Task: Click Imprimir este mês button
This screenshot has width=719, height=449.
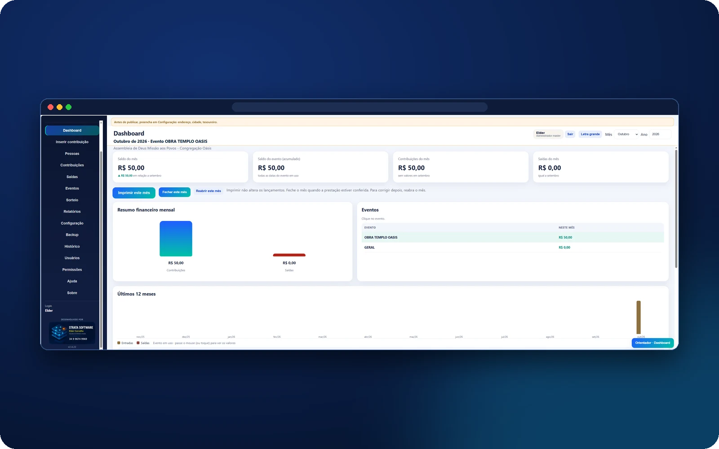Action: click(134, 193)
